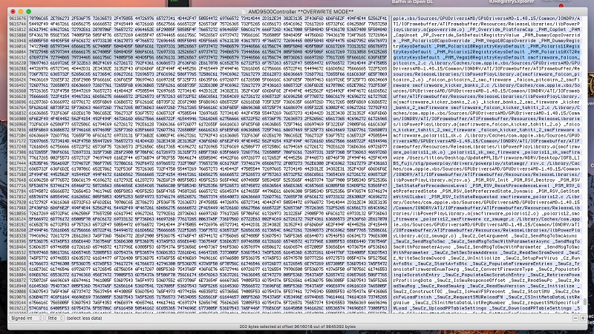Viewport: 594px width, 334px height.
Task: Click line offset 9616016 in the gutter
Action: tap(17, 46)
